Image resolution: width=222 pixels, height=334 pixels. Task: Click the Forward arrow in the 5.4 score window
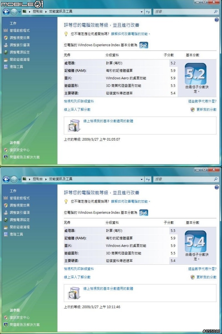14,180
